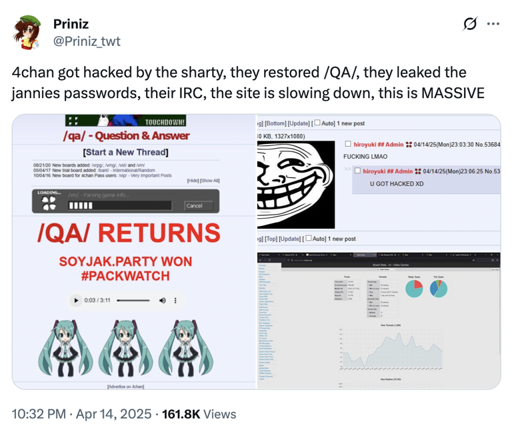512x434 pixels.
Task: Open the troll face image thumbnail
Action: tap(296, 183)
